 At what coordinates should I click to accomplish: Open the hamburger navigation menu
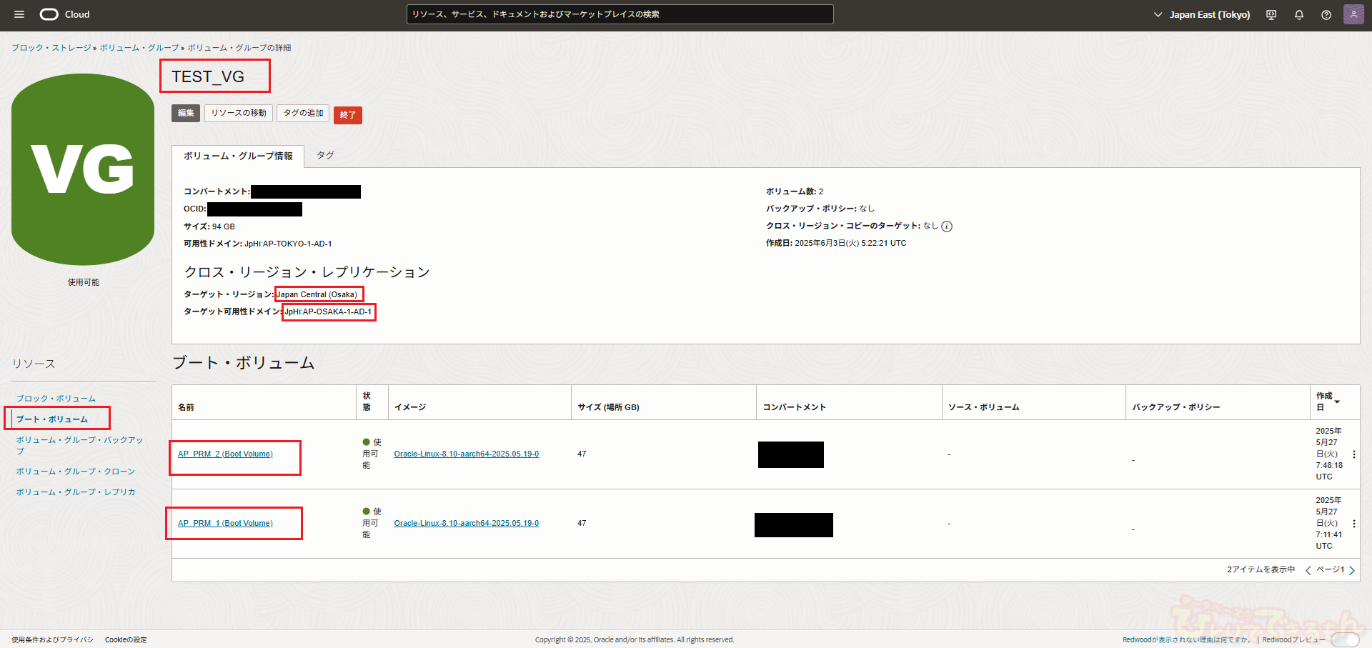[x=19, y=14]
